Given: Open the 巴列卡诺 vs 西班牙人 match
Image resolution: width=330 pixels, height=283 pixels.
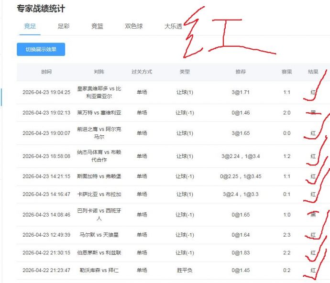Looking at the screenshot, I should (x=99, y=215).
